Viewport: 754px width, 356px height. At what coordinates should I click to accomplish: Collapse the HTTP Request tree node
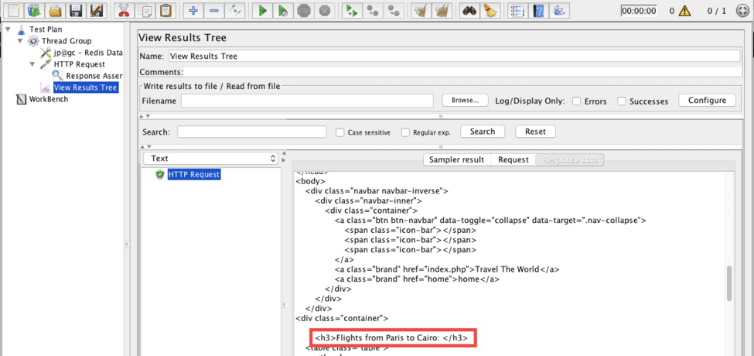coord(32,64)
